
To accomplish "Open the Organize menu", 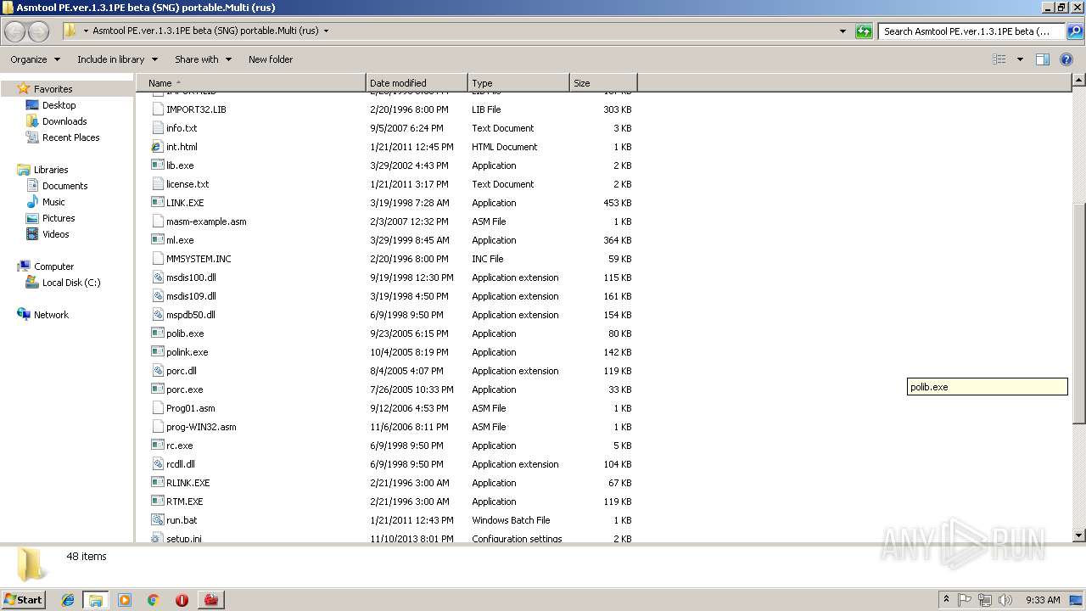I will [35, 59].
